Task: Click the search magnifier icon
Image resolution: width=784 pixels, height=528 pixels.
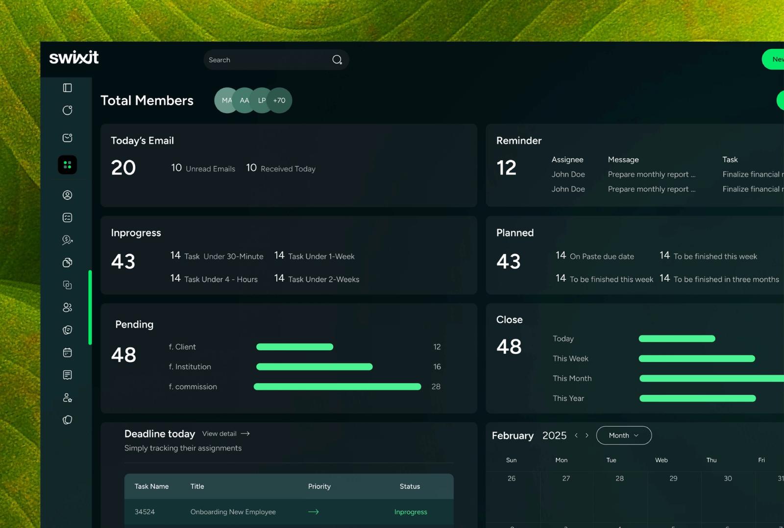Action: [x=337, y=60]
